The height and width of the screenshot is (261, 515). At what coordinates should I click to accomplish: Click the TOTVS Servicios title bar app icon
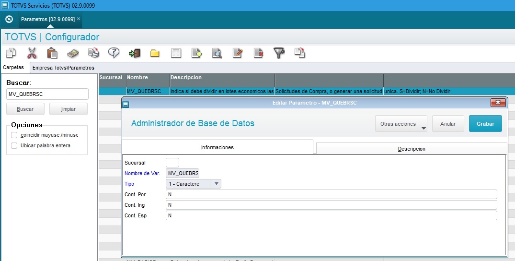pyautogui.click(x=5, y=5)
